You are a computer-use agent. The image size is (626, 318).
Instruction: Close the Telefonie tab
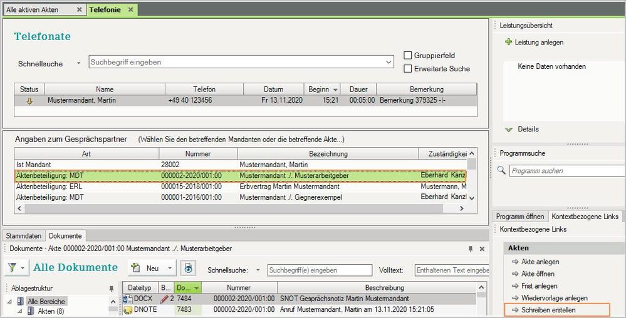tap(130, 10)
